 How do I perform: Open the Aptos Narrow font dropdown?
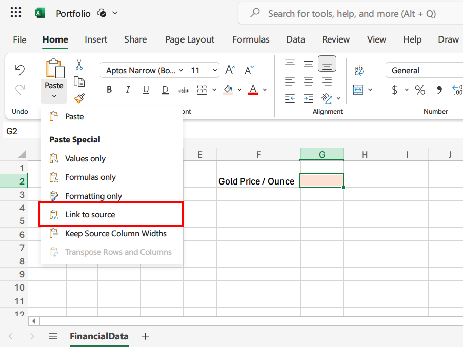(x=143, y=70)
